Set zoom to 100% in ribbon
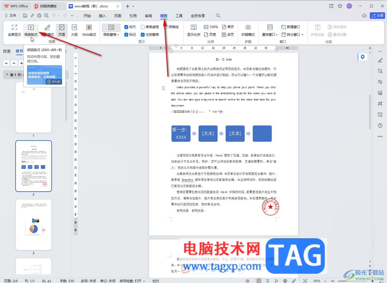 (x=211, y=27)
